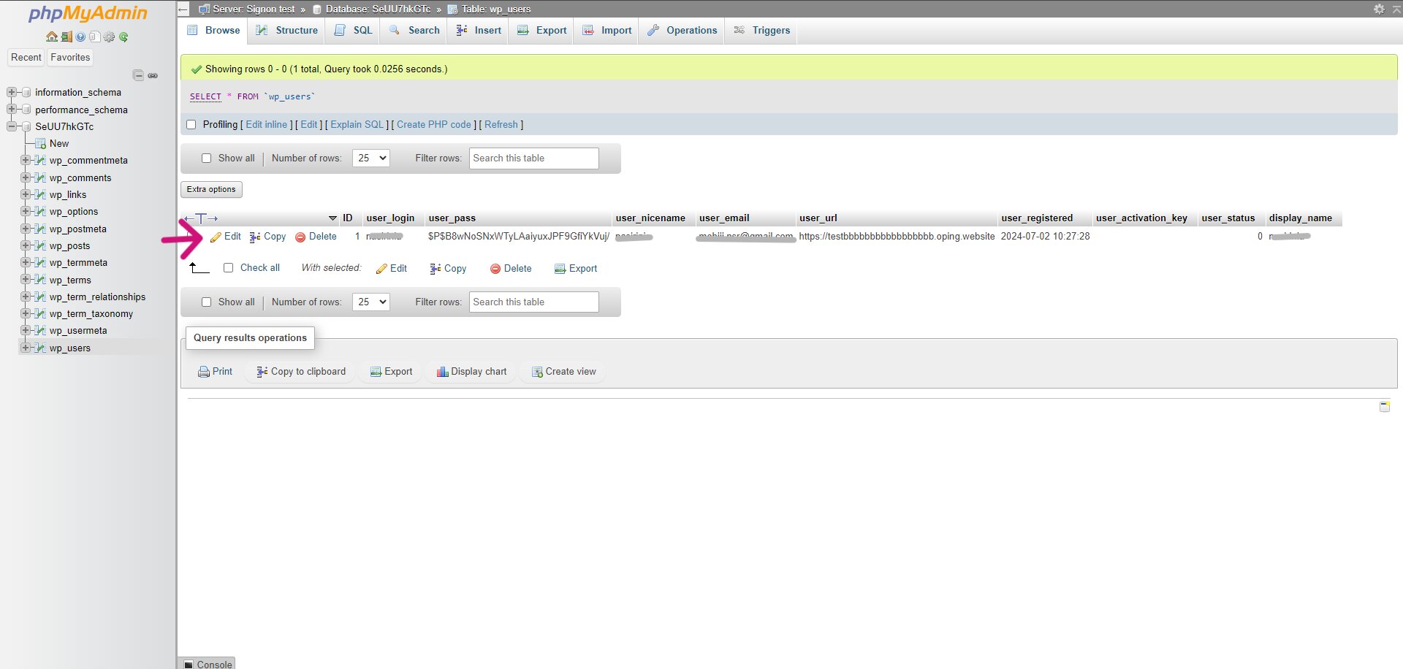Viewport: 1403px width, 669px height.
Task: Open the Console bar at the bottom
Action: (x=208, y=664)
